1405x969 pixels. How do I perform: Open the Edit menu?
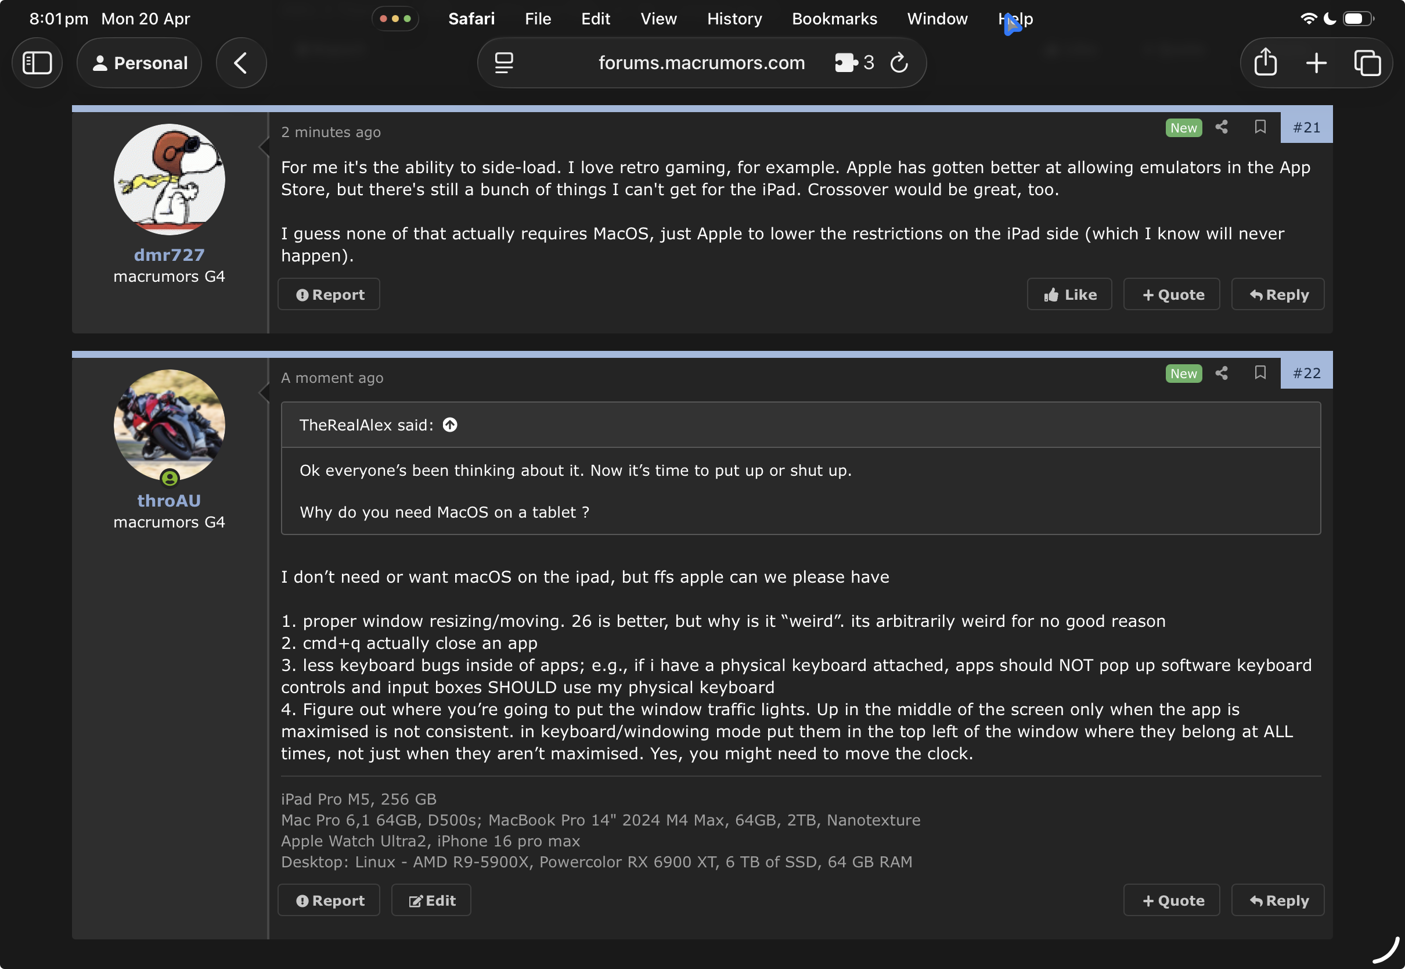point(595,19)
